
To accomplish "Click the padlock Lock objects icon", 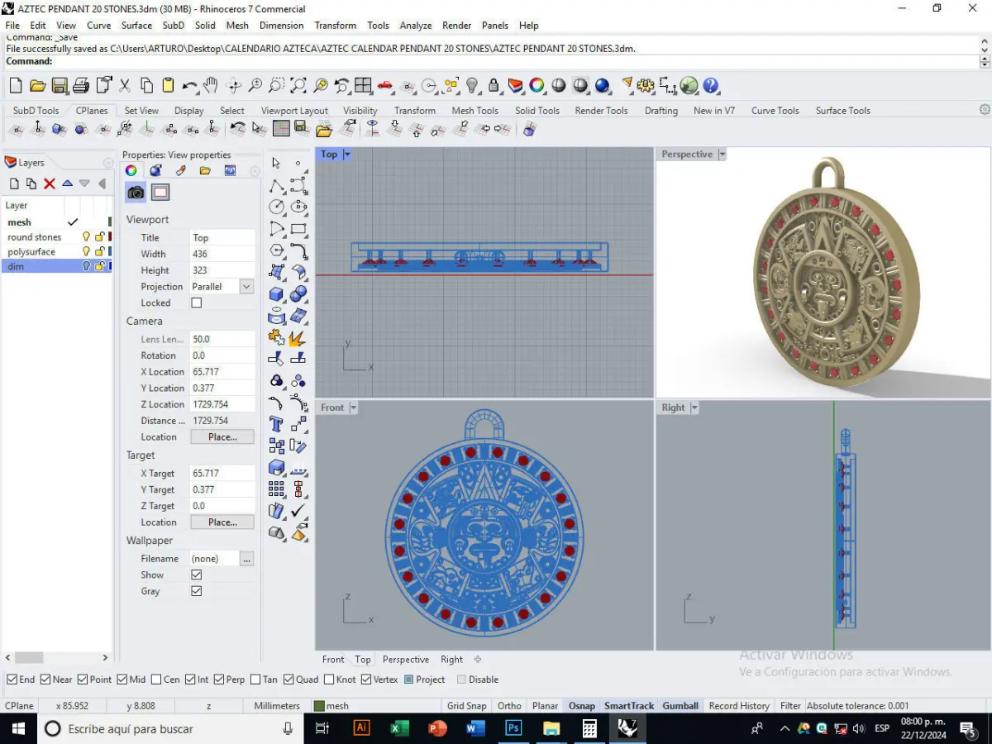I will point(494,85).
